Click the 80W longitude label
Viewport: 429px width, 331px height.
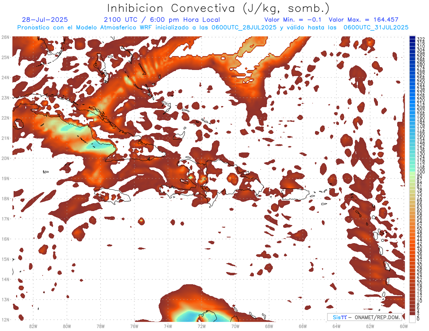coord(67,326)
